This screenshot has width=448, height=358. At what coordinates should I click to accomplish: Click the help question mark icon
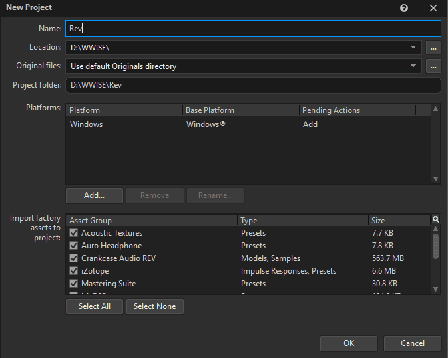pyautogui.click(x=404, y=8)
